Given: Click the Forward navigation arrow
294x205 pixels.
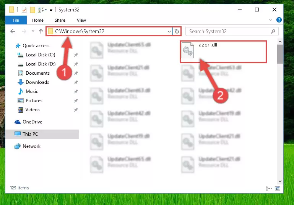Looking at the screenshot, I should tap(24, 31).
